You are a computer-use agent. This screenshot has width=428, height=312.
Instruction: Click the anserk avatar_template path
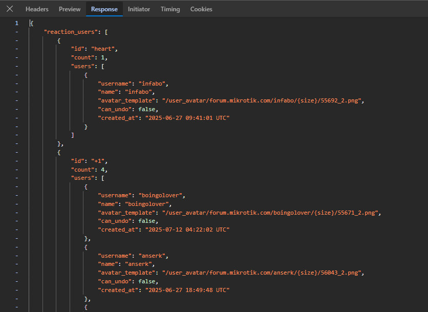tap(262, 273)
